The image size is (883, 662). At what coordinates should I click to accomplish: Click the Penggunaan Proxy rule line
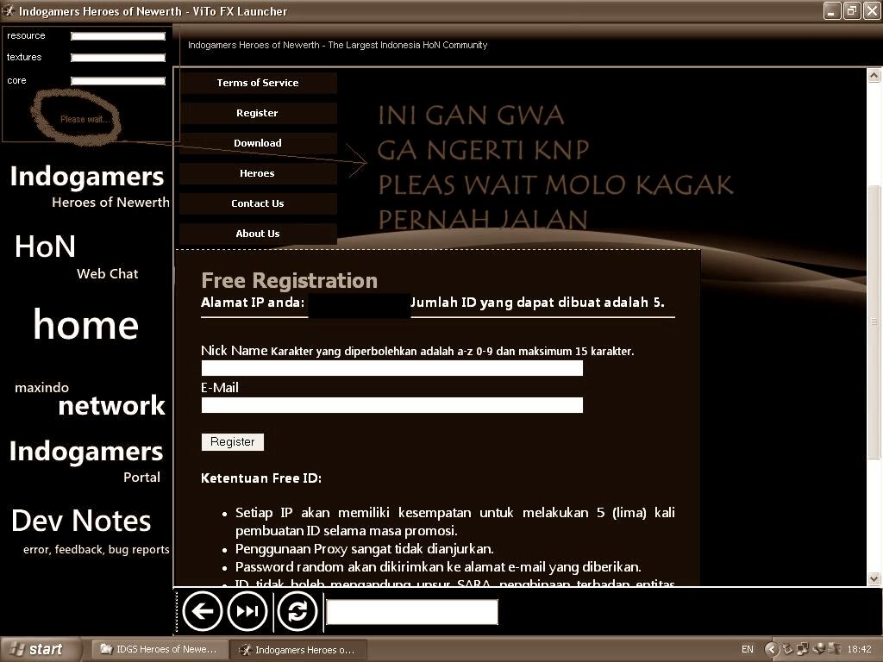[x=365, y=549]
